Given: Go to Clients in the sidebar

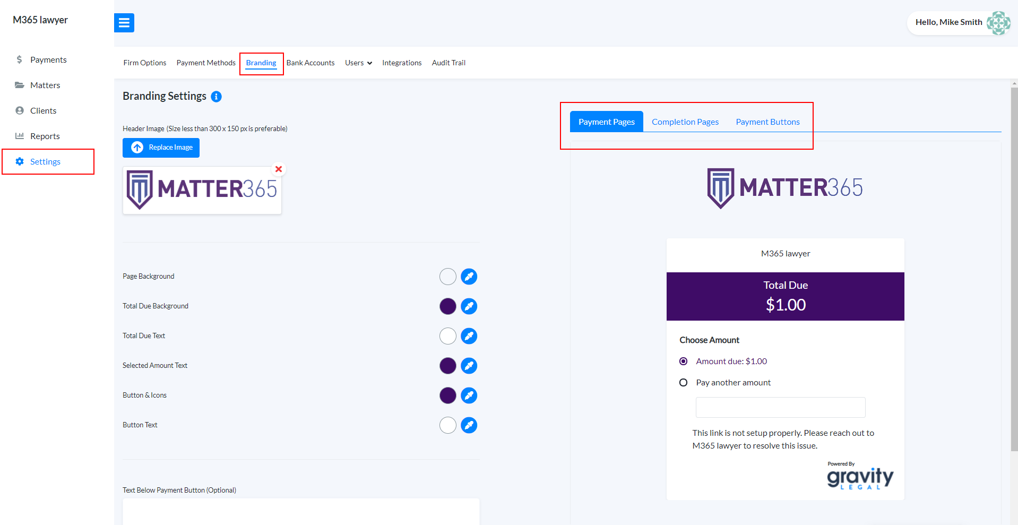Looking at the screenshot, I should [43, 110].
